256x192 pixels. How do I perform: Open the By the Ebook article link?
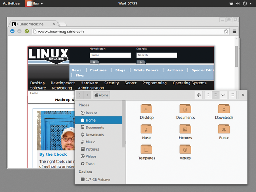click(x=53, y=154)
